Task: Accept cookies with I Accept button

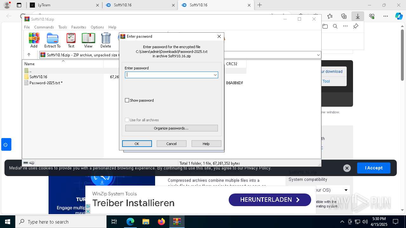Action: [x=374, y=168]
